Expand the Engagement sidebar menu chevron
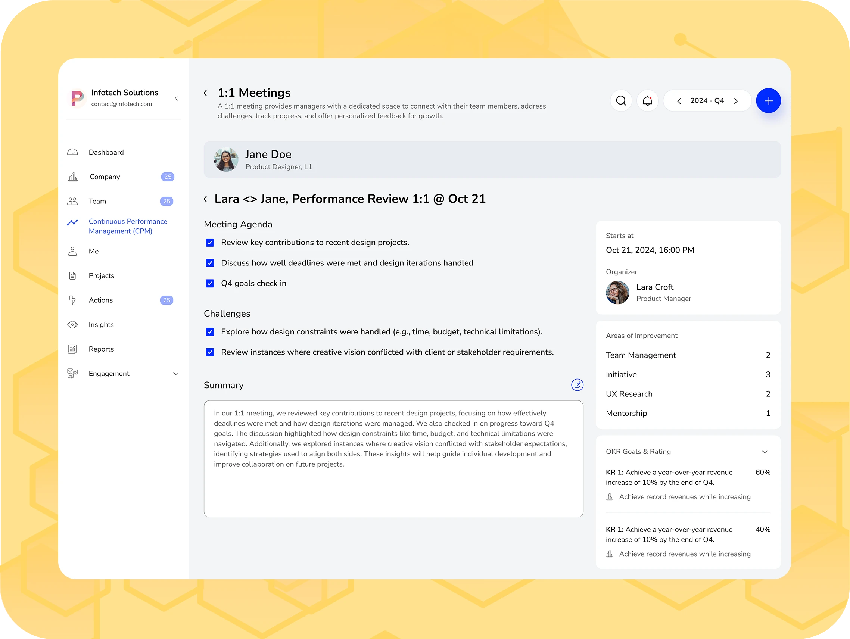Image resolution: width=850 pixels, height=639 pixels. coord(175,374)
